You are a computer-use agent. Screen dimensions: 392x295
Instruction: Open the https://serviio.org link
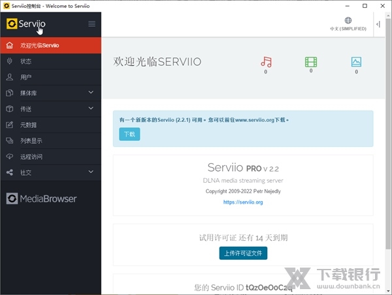point(243,202)
